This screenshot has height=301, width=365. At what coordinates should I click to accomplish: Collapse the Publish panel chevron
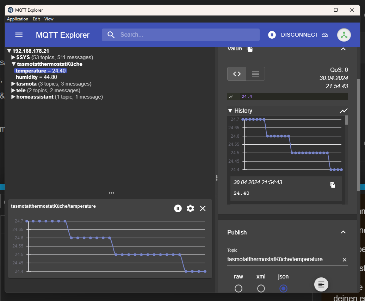(343, 232)
